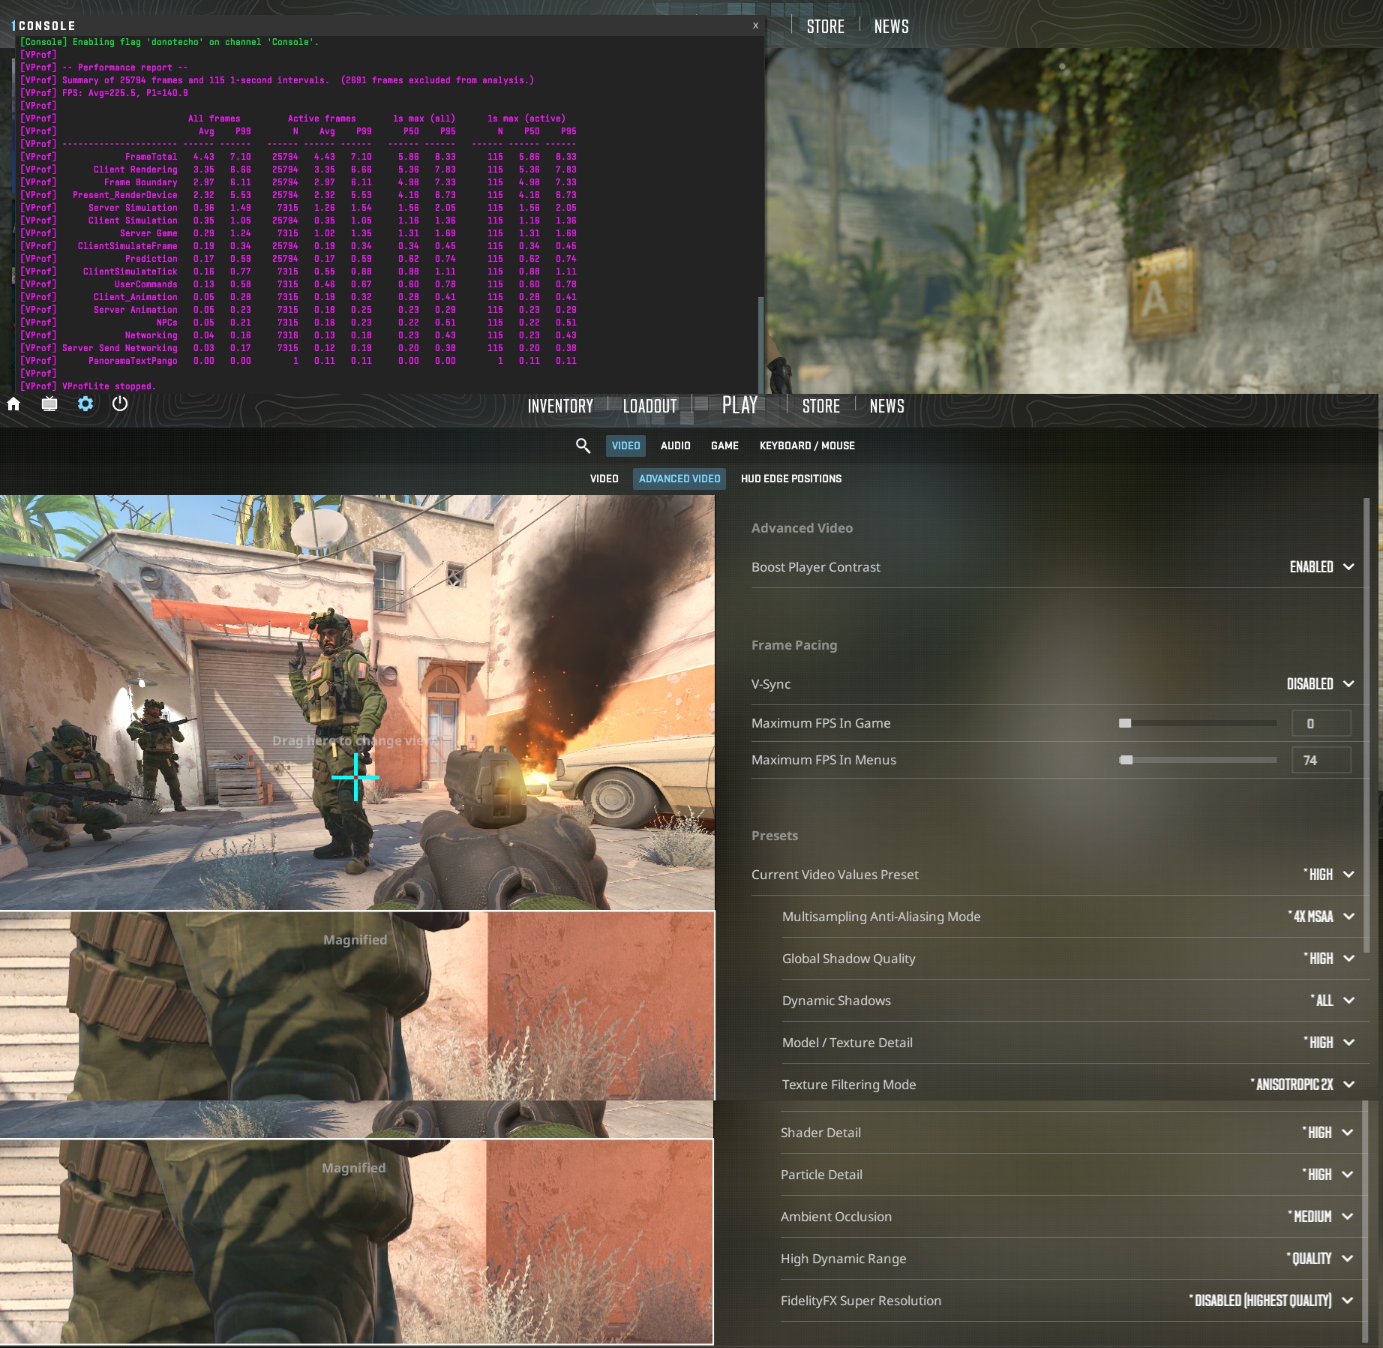
Task: Close the console with its x
Action: pos(755,26)
